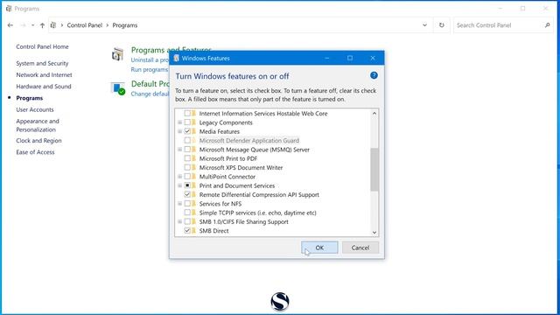Click Control Panel breadcrumb in address bar

click(85, 25)
